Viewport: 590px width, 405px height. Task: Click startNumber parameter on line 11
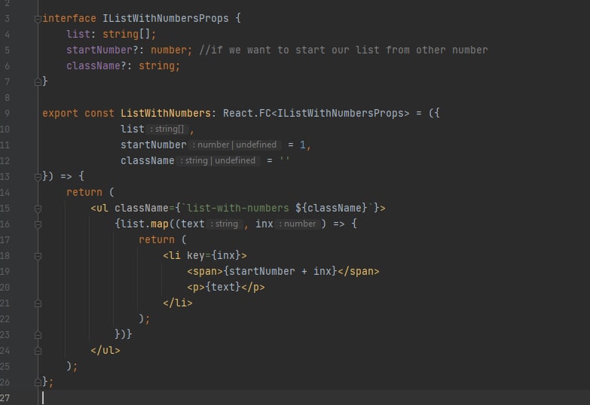pos(154,145)
